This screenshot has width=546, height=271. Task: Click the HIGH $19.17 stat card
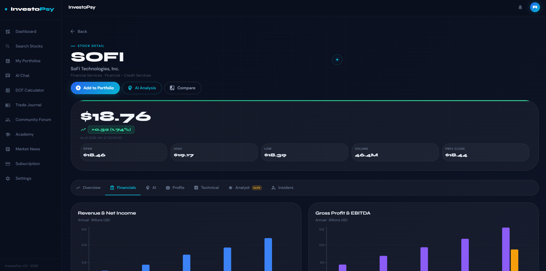click(214, 152)
